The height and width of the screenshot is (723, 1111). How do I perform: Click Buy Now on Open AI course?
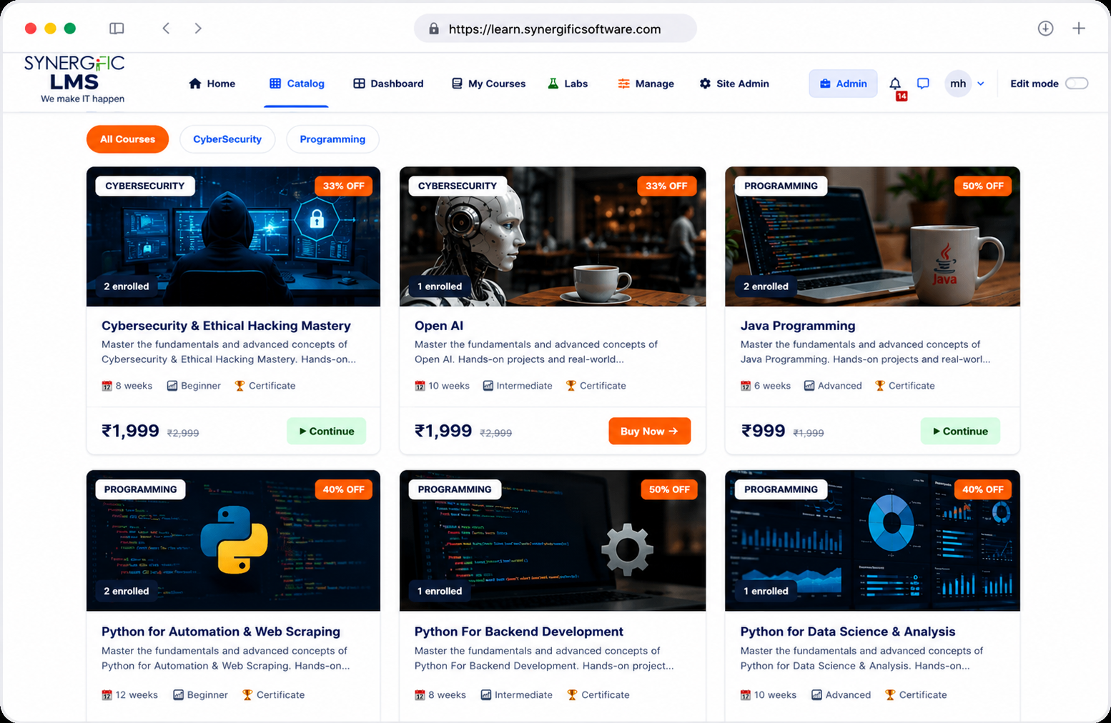click(649, 432)
